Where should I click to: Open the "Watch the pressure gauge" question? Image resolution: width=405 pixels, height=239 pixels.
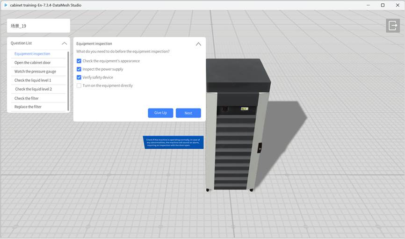coord(35,72)
